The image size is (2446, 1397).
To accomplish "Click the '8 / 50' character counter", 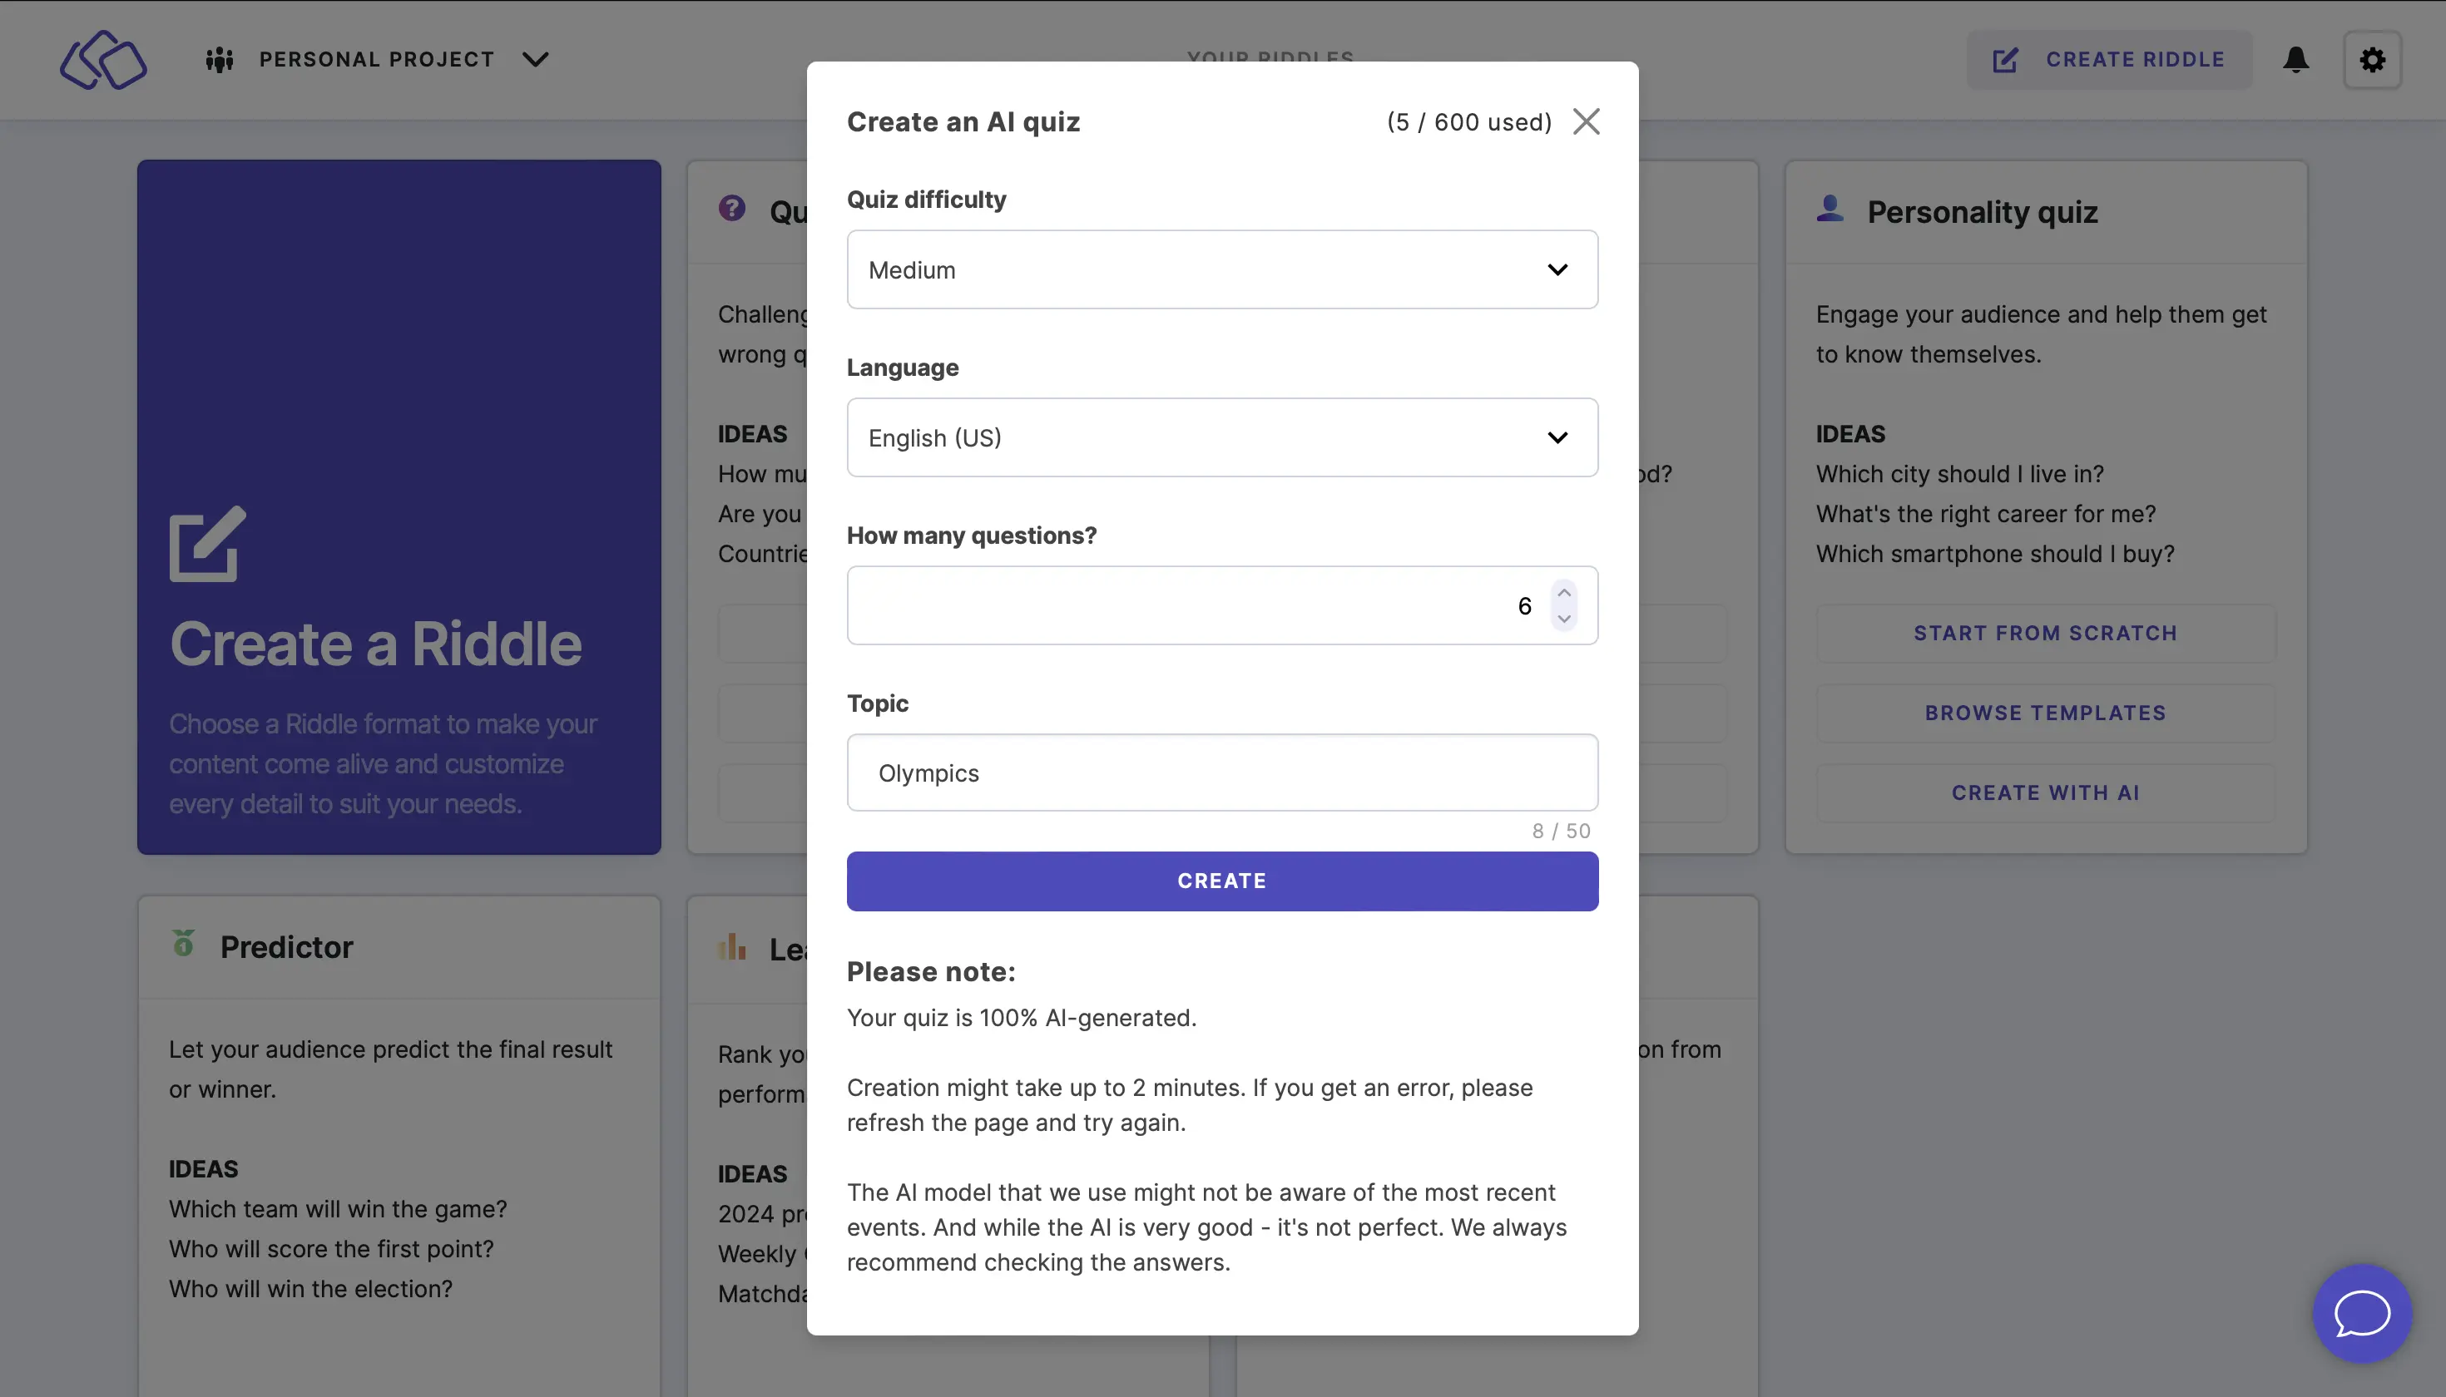I will [x=1561, y=831].
